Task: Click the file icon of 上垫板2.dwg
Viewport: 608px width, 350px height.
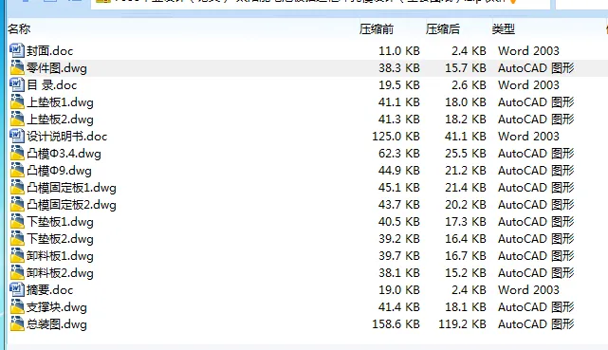Action: click(17, 119)
